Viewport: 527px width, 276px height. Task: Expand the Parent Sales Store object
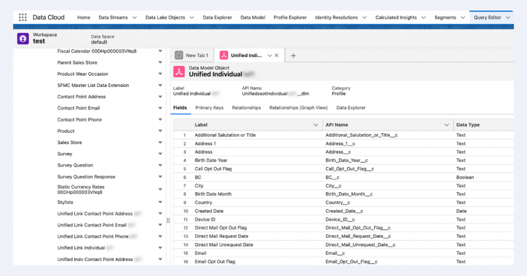click(x=161, y=62)
